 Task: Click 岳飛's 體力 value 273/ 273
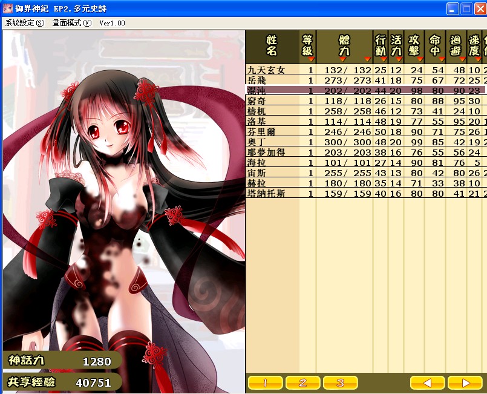click(x=347, y=80)
